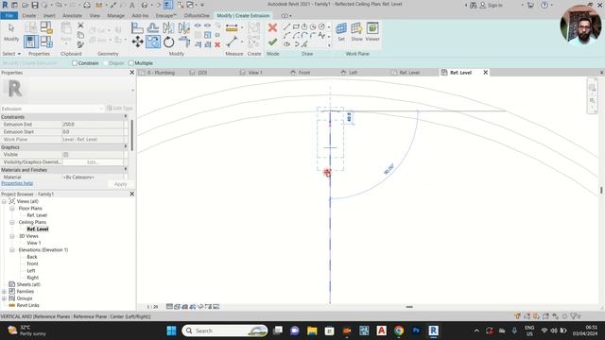605x340 pixels.
Task: Click the green Finish edit mode checkmark
Action: 273,42
